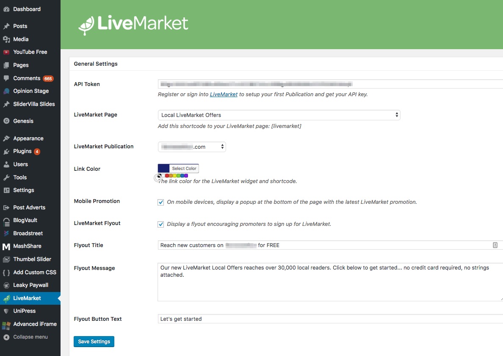Screen dimensions: 503x356
Task: Click the Flyout Title input field
Action: tap(330, 245)
